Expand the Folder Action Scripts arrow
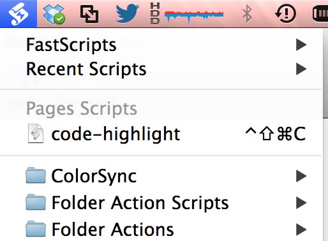Viewport: 328px width, 241px height. pos(301,203)
